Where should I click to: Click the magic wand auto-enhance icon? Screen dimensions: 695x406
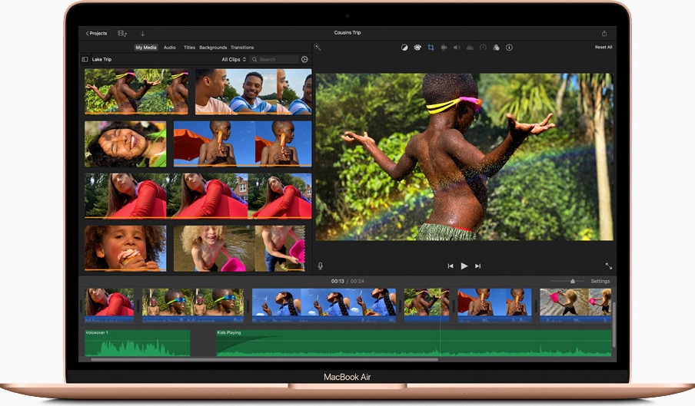coord(318,48)
